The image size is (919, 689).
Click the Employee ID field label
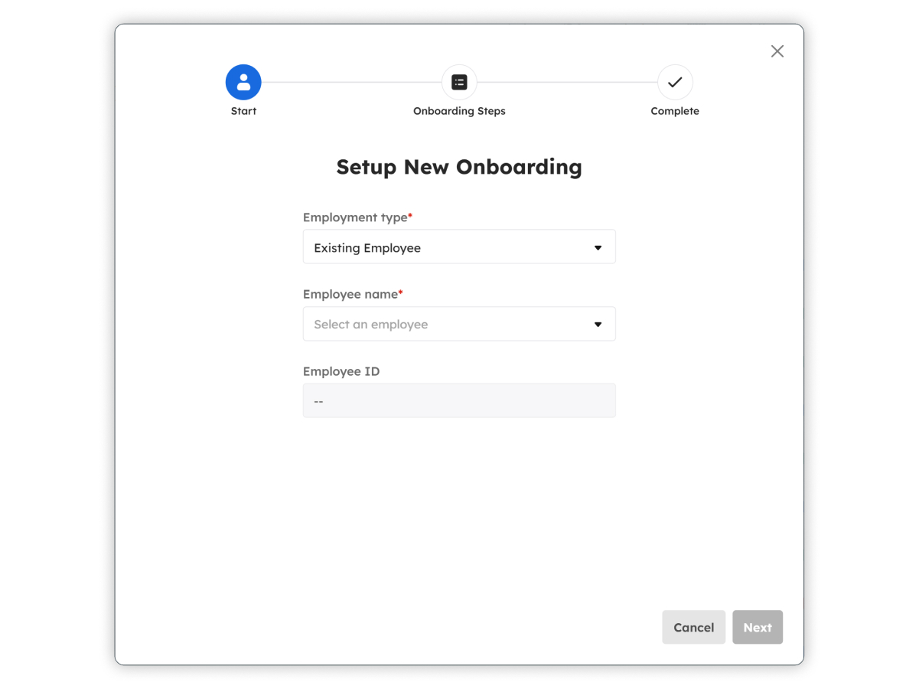(341, 371)
